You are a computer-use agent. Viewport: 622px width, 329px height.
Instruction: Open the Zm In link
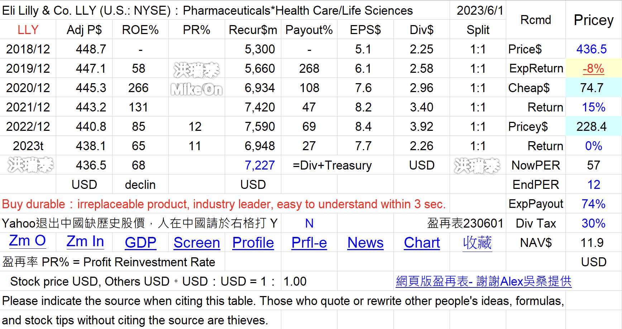[85, 242]
